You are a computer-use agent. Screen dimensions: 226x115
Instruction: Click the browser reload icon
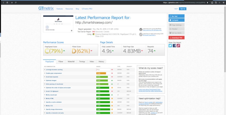point(216,3)
